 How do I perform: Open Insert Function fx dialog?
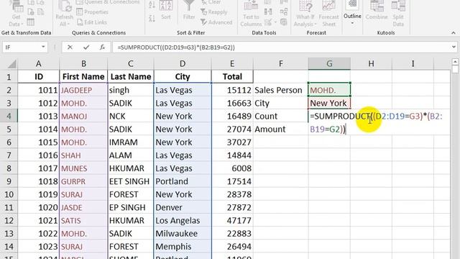(x=102, y=47)
